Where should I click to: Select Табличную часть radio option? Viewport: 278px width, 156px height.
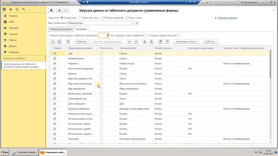point(79,18)
